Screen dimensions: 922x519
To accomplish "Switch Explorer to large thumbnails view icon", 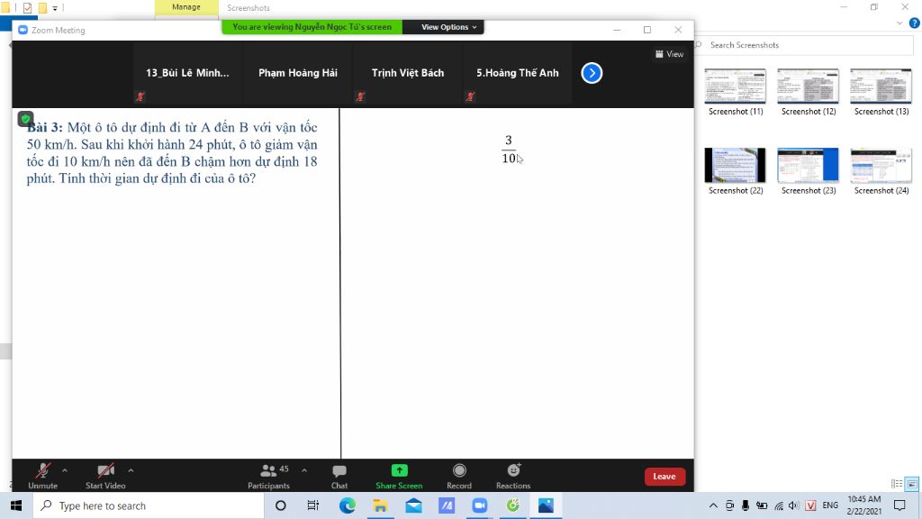I will [912, 484].
